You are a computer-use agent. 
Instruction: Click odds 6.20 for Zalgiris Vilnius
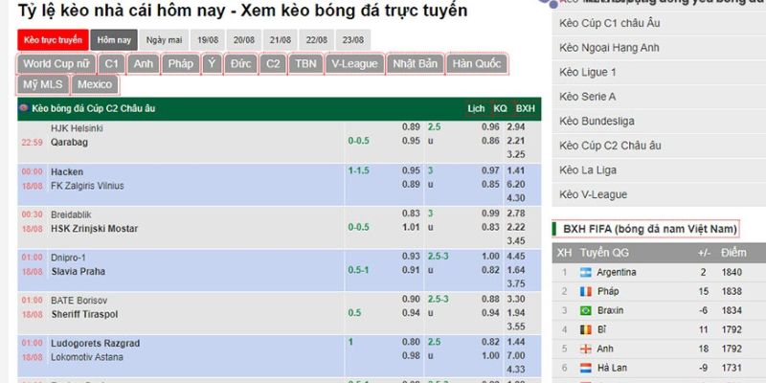click(516, 185)
